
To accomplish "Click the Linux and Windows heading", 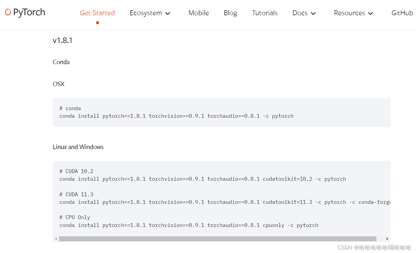I will pos(78,147).
